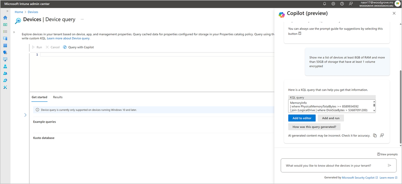Screen dimensions: 402x184
Task: Open the Apps grid icon in sidebar
Action: click(x=5, y=46)
